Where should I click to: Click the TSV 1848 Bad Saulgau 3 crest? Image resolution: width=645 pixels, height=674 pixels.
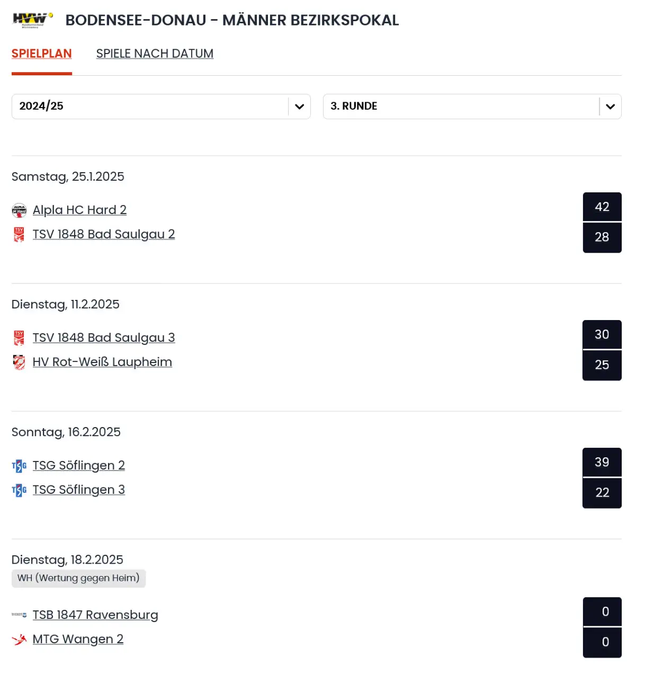pyautogui.click(x=19, y=338)
